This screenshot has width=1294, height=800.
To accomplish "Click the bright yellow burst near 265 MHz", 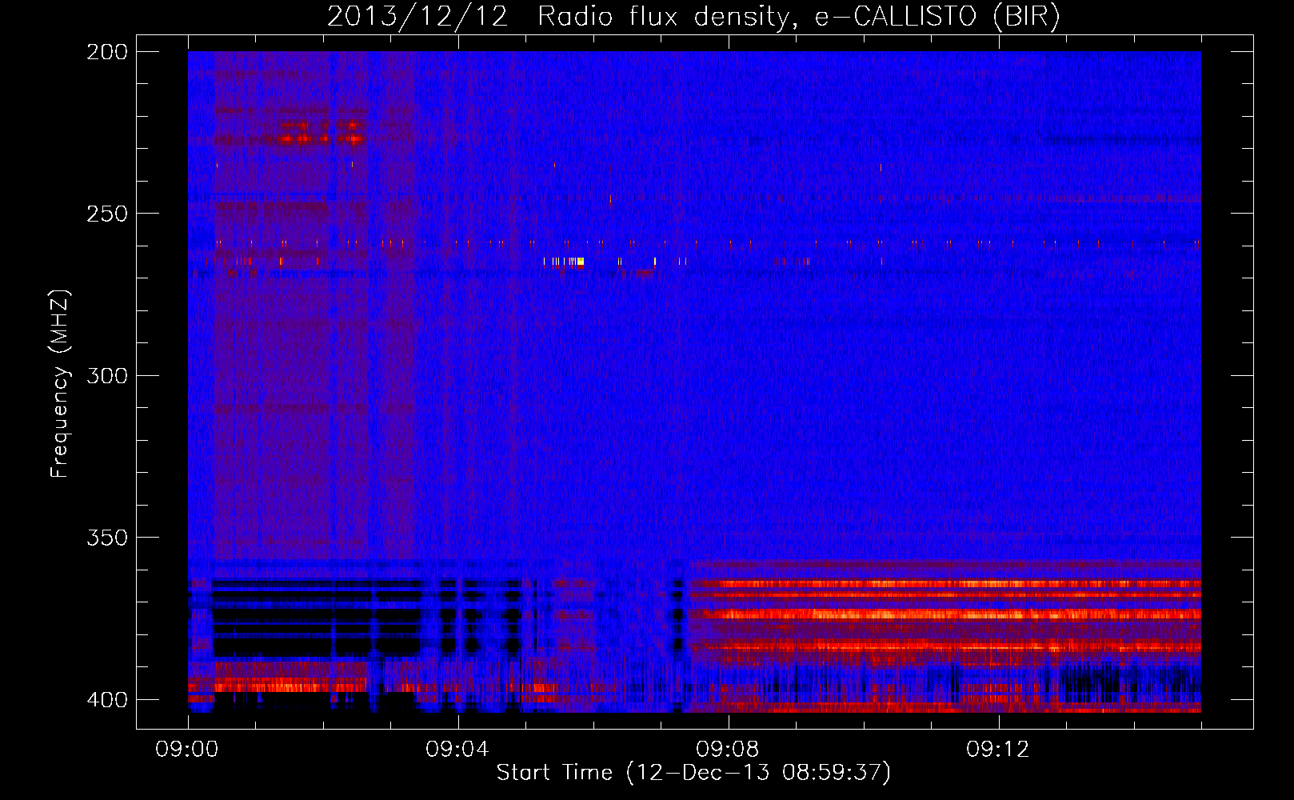I will (580, 262).
